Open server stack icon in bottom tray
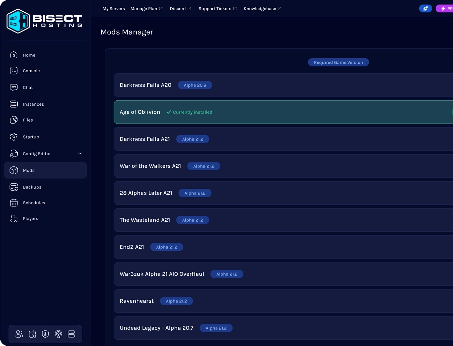 [71, 334]
